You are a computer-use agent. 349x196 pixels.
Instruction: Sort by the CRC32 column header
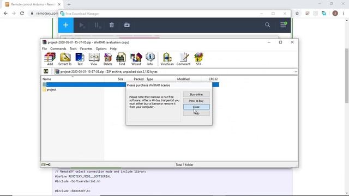point(213,79)
